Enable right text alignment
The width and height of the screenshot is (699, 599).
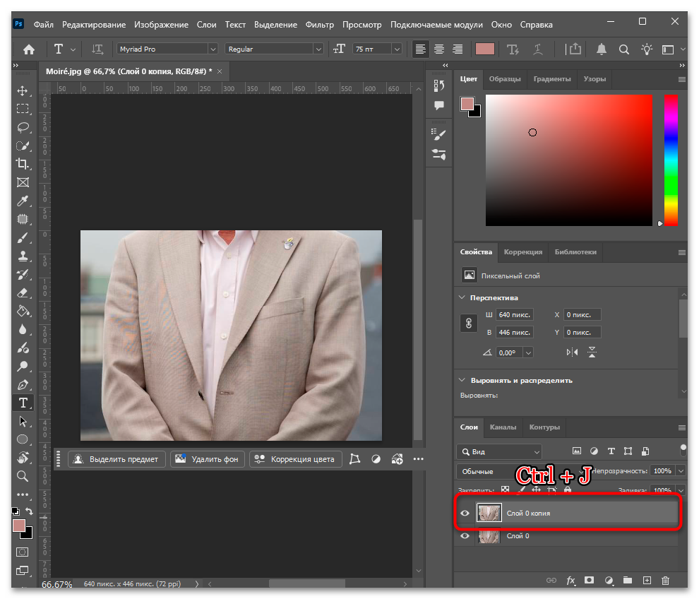458,49
